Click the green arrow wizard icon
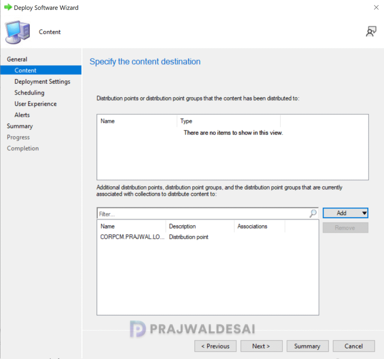 click(x=8, y=7)
